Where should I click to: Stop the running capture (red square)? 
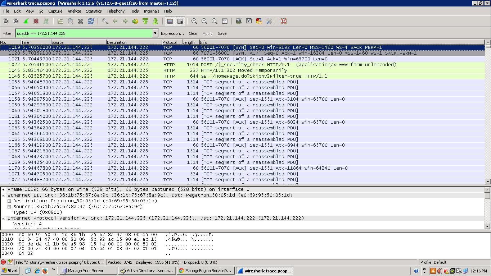point(36,21)
